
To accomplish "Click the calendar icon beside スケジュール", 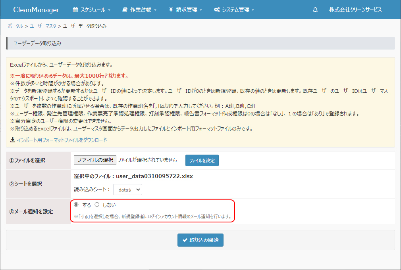I will tap(75, 10).
